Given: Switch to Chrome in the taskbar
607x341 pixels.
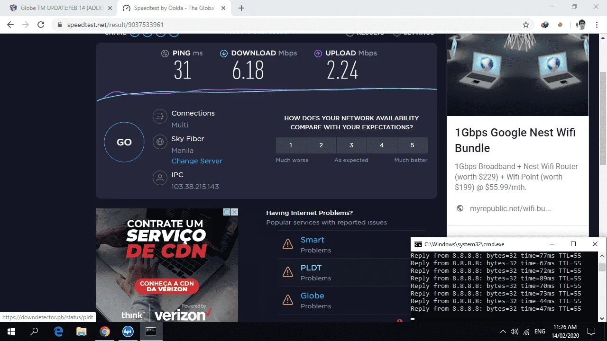Looking at the screenshot, I should click(x=105, y=332).
